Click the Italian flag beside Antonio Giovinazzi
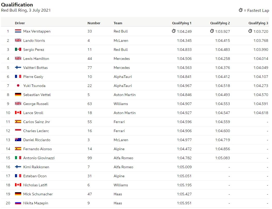This screenshot has width=272, height=209. pos(18,158)
